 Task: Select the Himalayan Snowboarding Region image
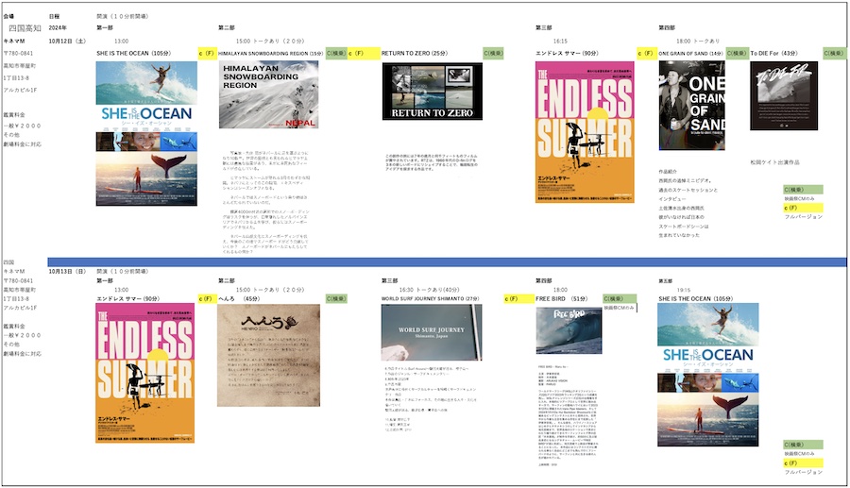coord(268,95)
